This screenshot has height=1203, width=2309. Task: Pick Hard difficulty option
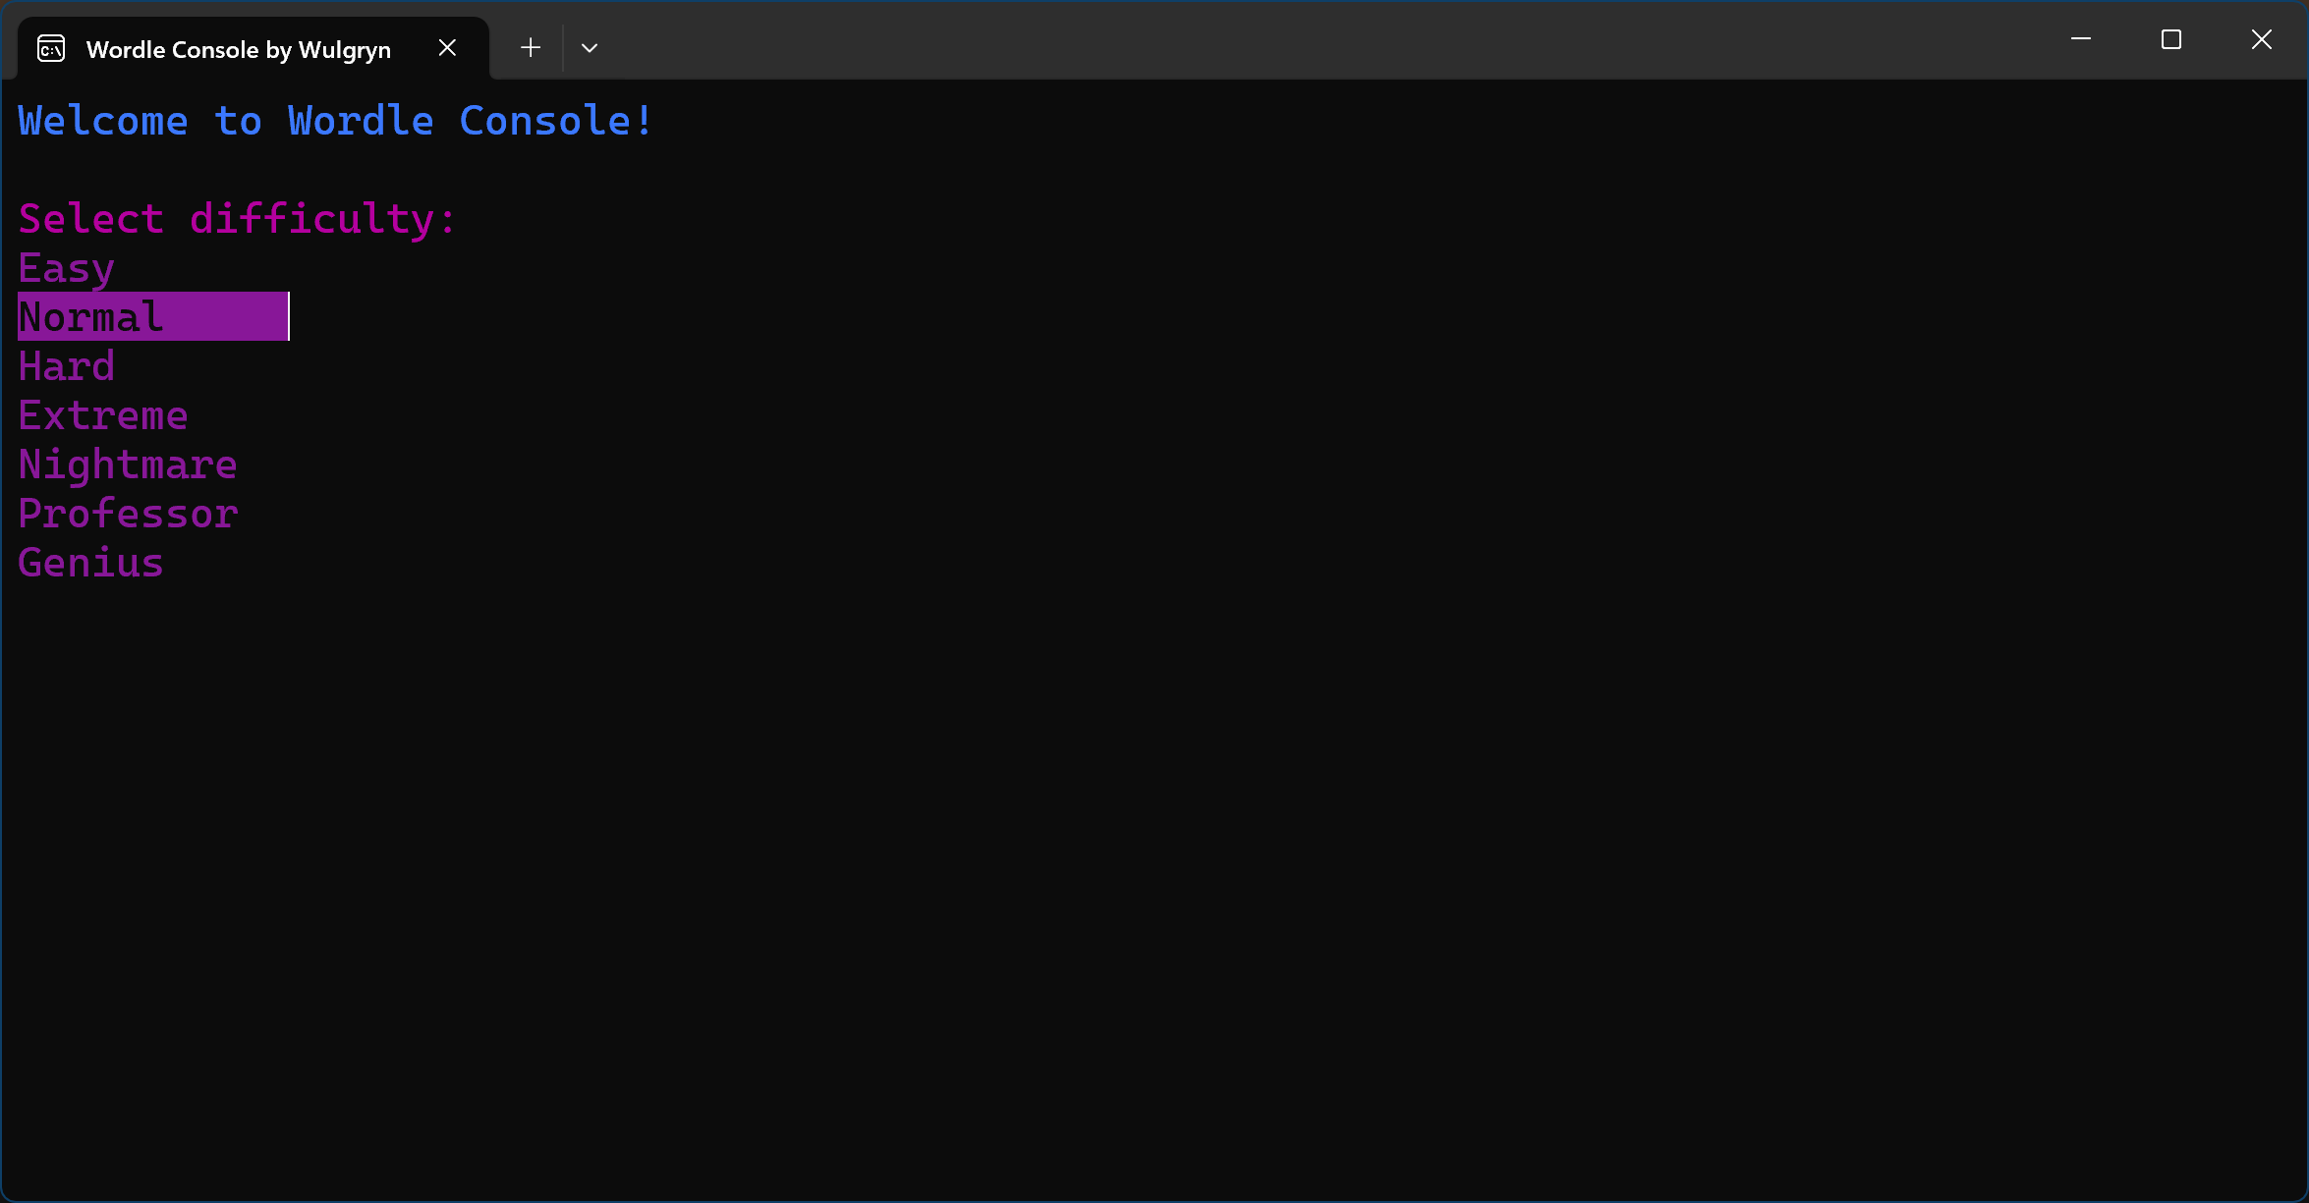tap(67, 366)
